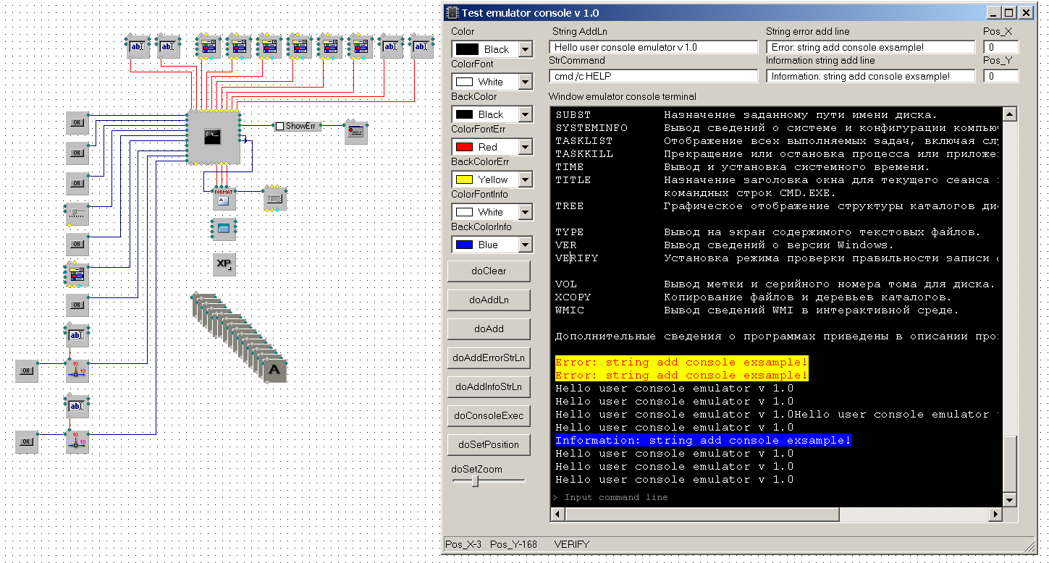Click the console horizontal scrollbar right arrow
The width and height of the screenshot is (1049, 563).
click(995, 515)
